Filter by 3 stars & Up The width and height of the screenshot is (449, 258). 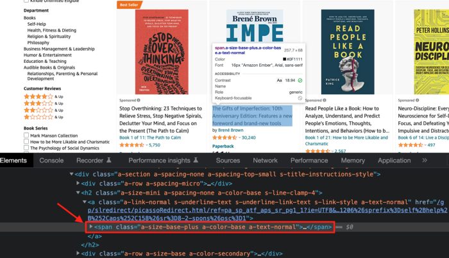click(x=44, y=103)
